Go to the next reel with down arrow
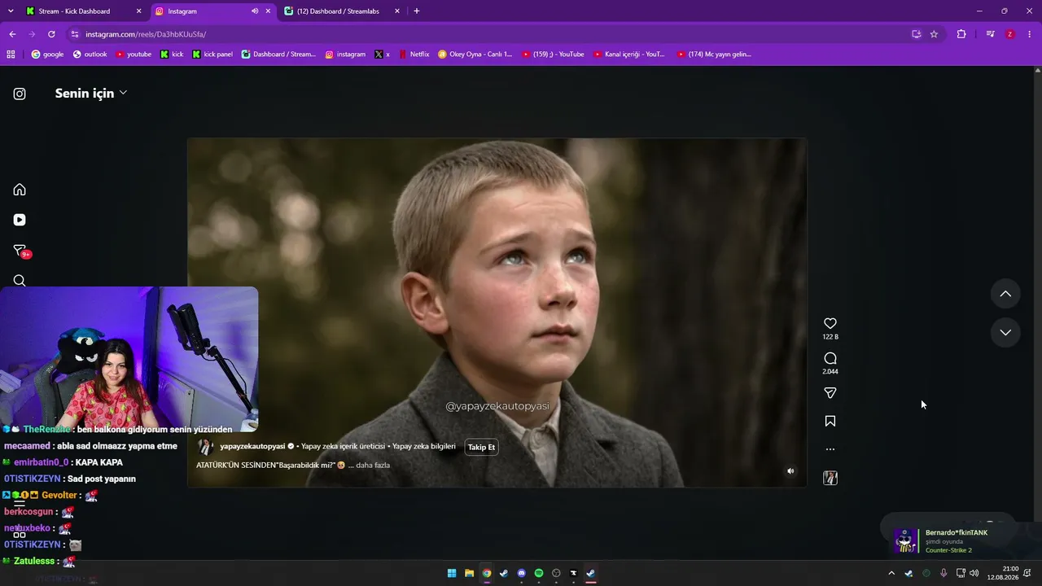Viewport: 1042px width, 586px height. tap(1005, 332)
